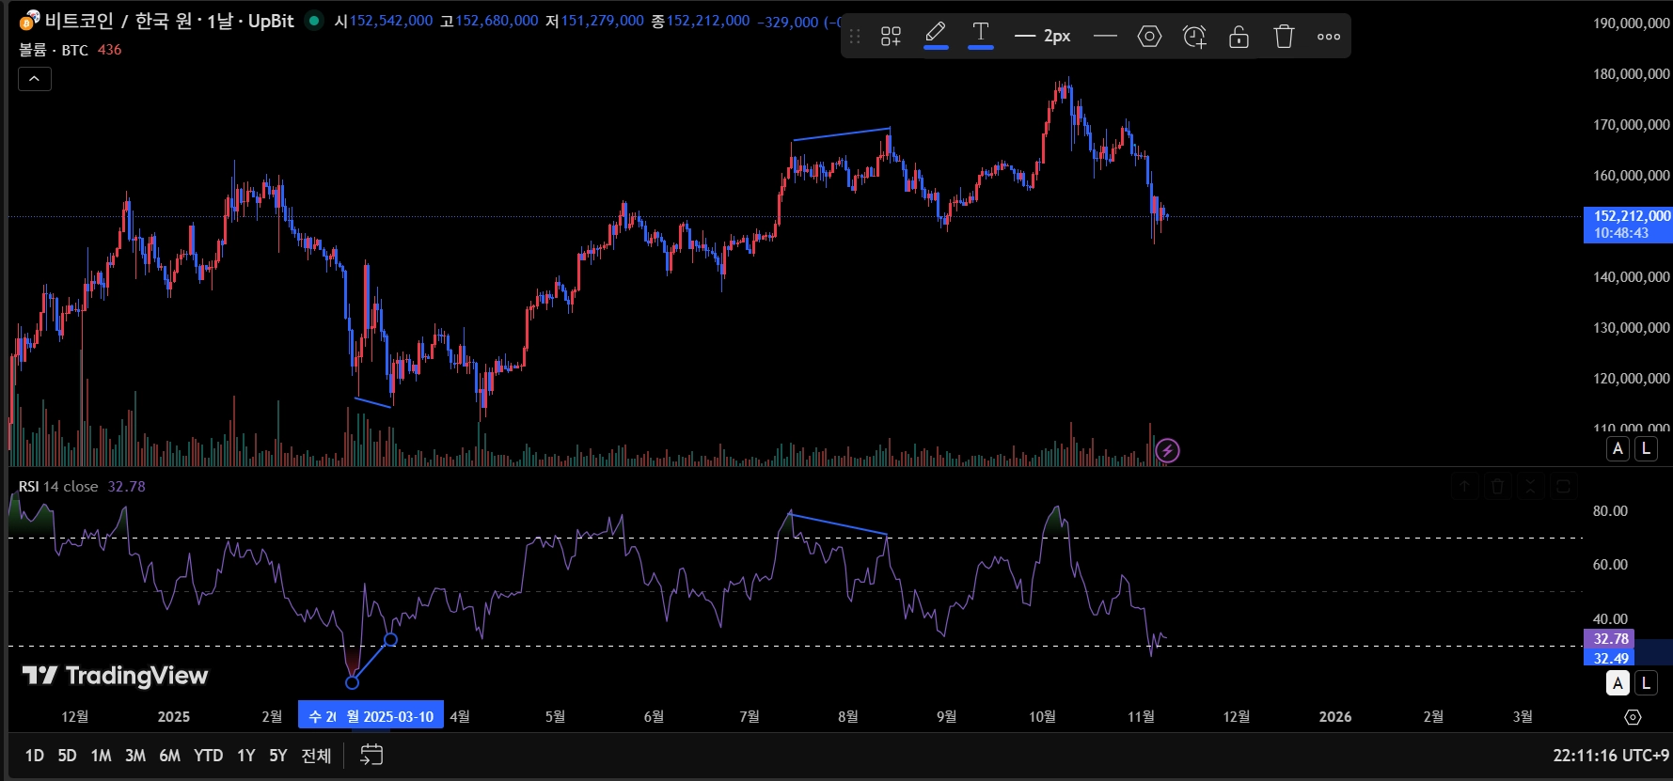Open the more options ellipsis menu
The width and height of the screenshot is (1673, 781).
click(x=1329, y=37)
